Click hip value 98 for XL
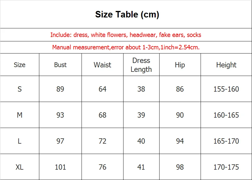The image size is (252, 180). click(180, 167)
